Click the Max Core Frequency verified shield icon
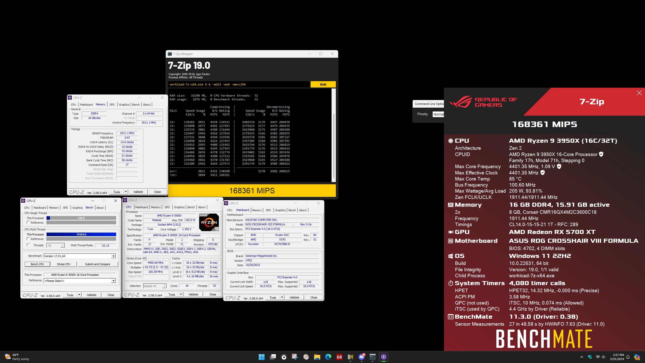645x363 pixels. pos(559,166)
